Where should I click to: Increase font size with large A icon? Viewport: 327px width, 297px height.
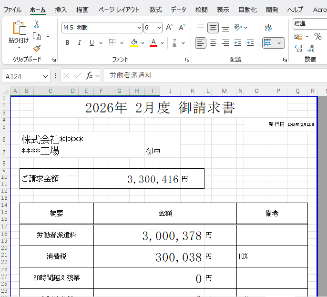point(169,28)
